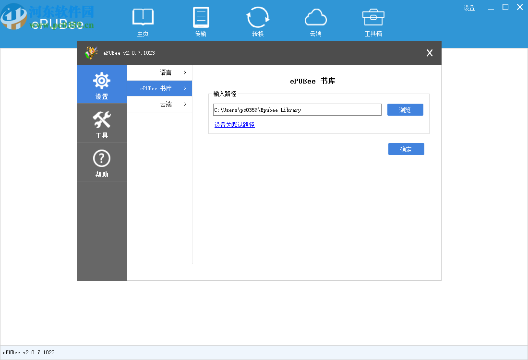The height and width of the screenshot is (360, 528).
Task: Click inside the library path input field
Action: pos(297,109)
